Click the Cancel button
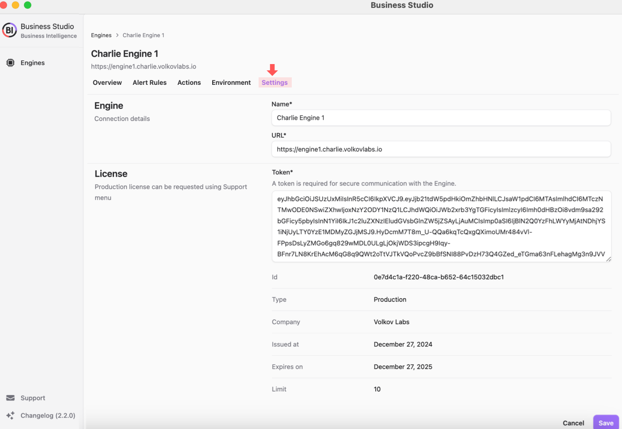 click(573, 423)
